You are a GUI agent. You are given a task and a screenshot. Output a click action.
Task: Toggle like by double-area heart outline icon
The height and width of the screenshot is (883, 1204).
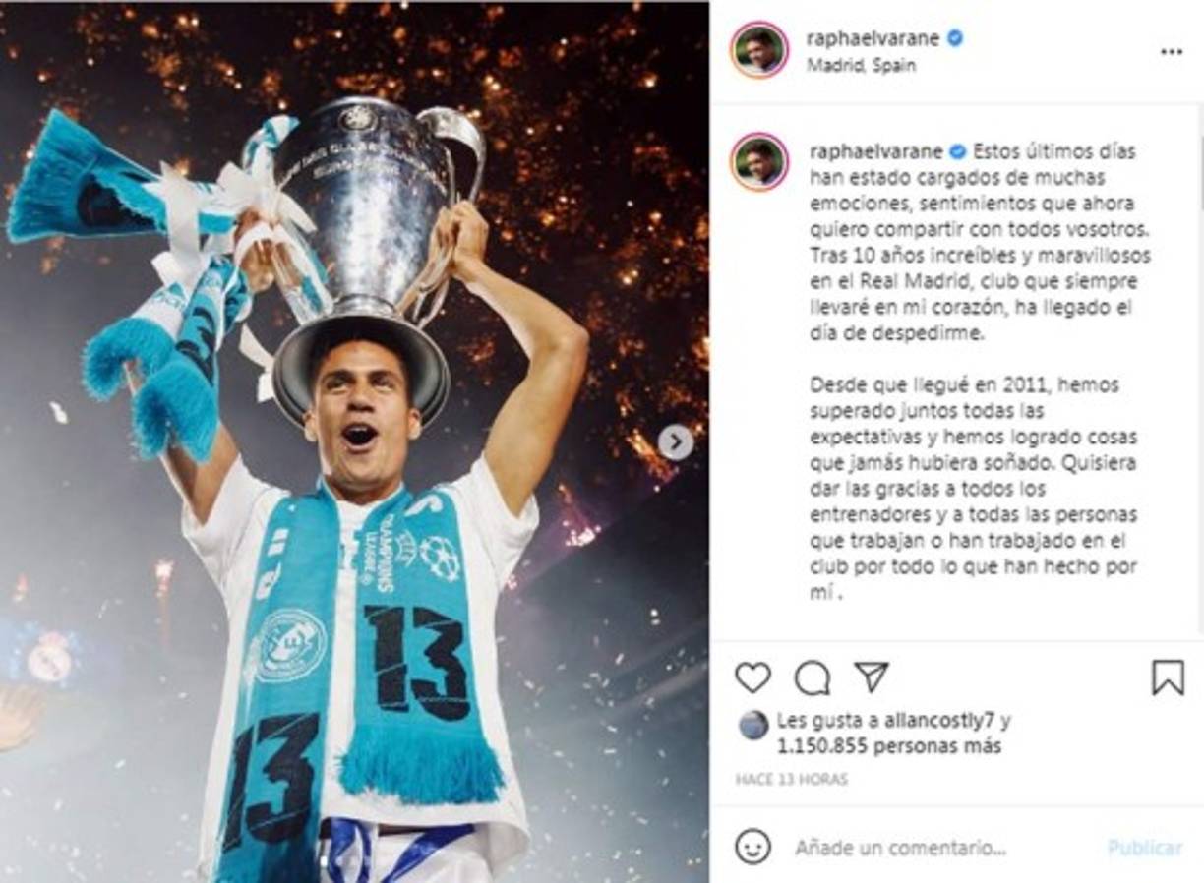point(753,676)
